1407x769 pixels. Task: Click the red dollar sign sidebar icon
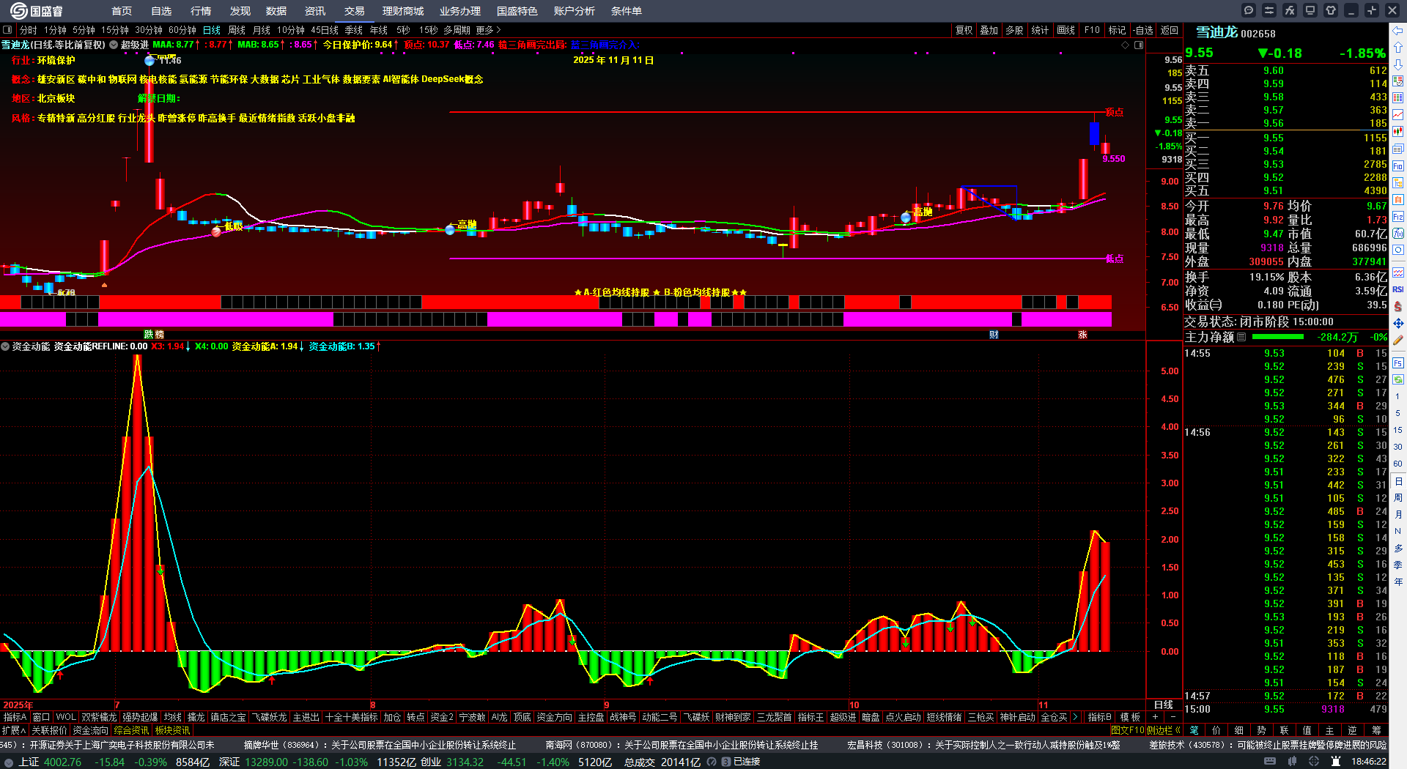(x=1398, y=306)
